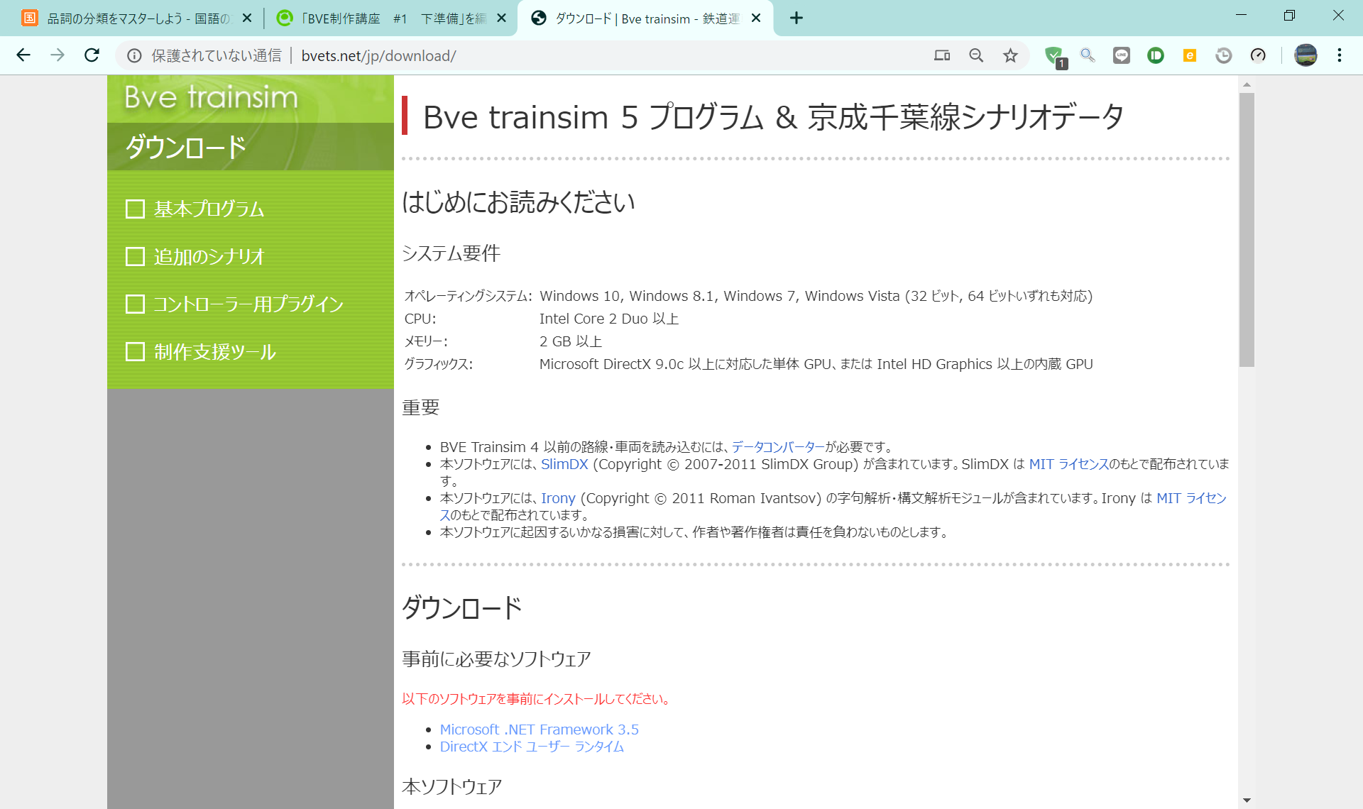Image resolution: width=1363 pixels, height=809 pixels.
Task: Open the AdGuard extension showing 1 blocked item
Action: pos(1055,55)
